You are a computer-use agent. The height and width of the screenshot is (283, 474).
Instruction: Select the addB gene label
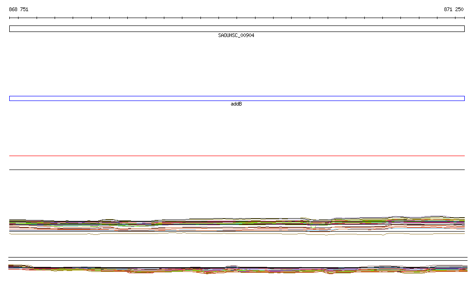236,104
